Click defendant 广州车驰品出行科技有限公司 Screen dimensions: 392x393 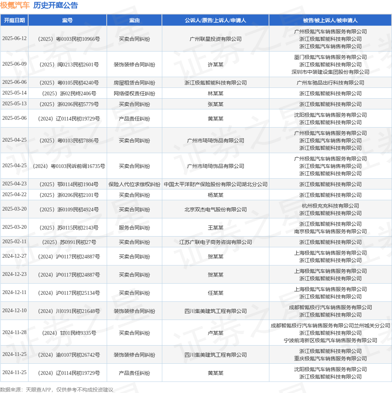click(330, 83)
